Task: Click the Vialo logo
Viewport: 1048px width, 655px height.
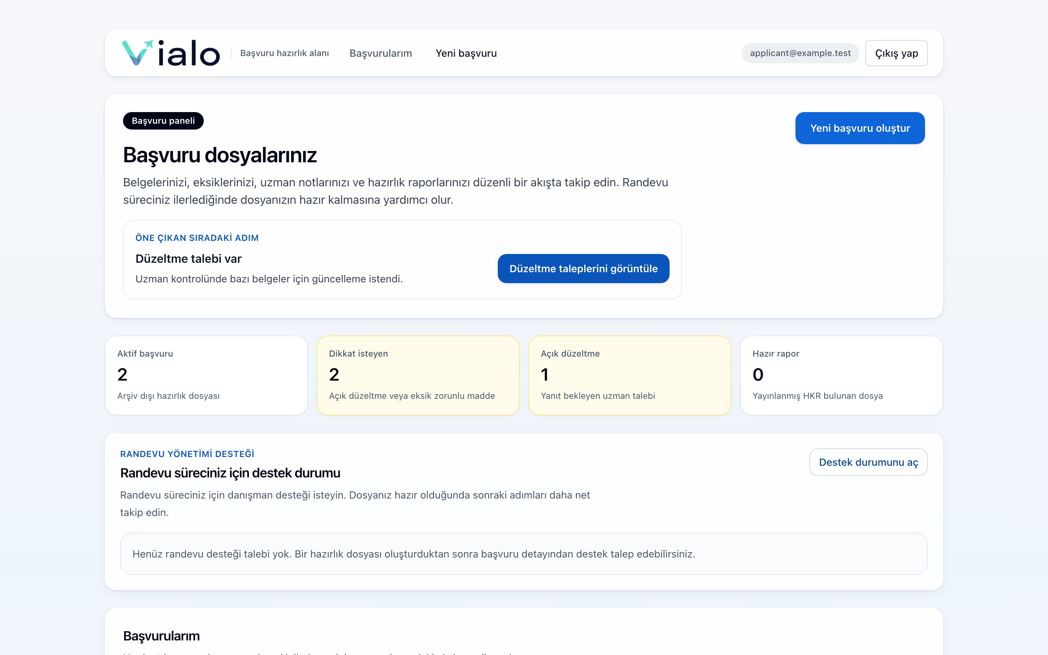Action: coord(171,53)
